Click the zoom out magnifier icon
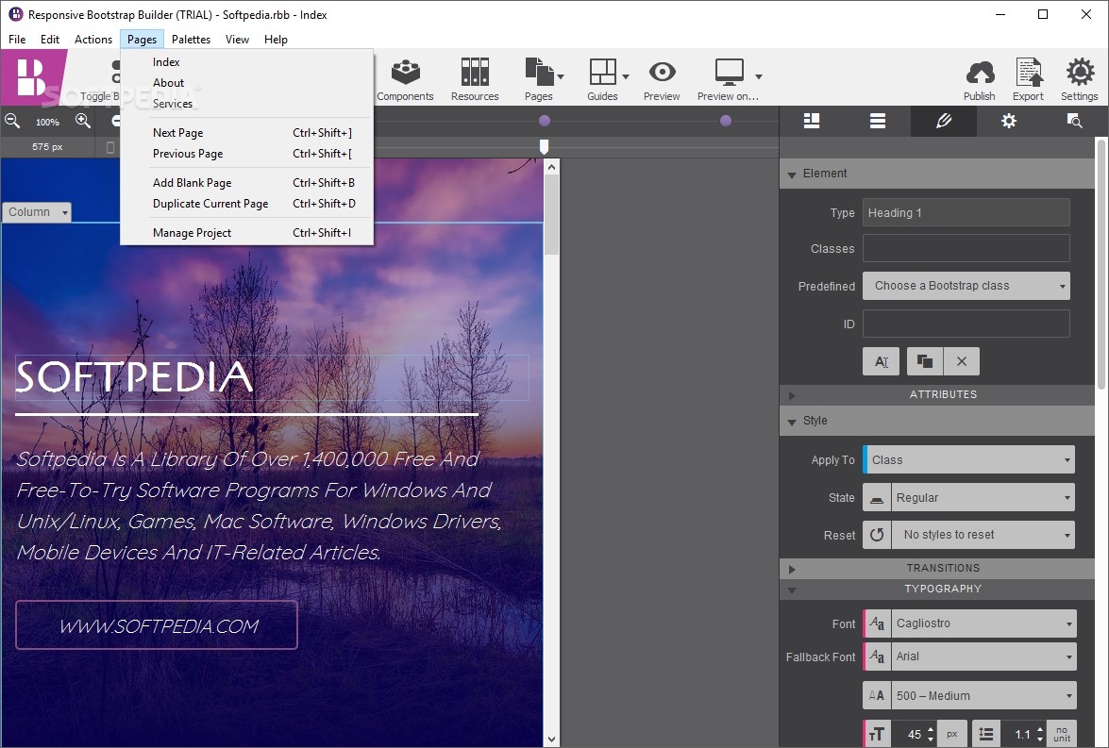1109x748 pixels. pyautogui.click(x=12, y=121)
